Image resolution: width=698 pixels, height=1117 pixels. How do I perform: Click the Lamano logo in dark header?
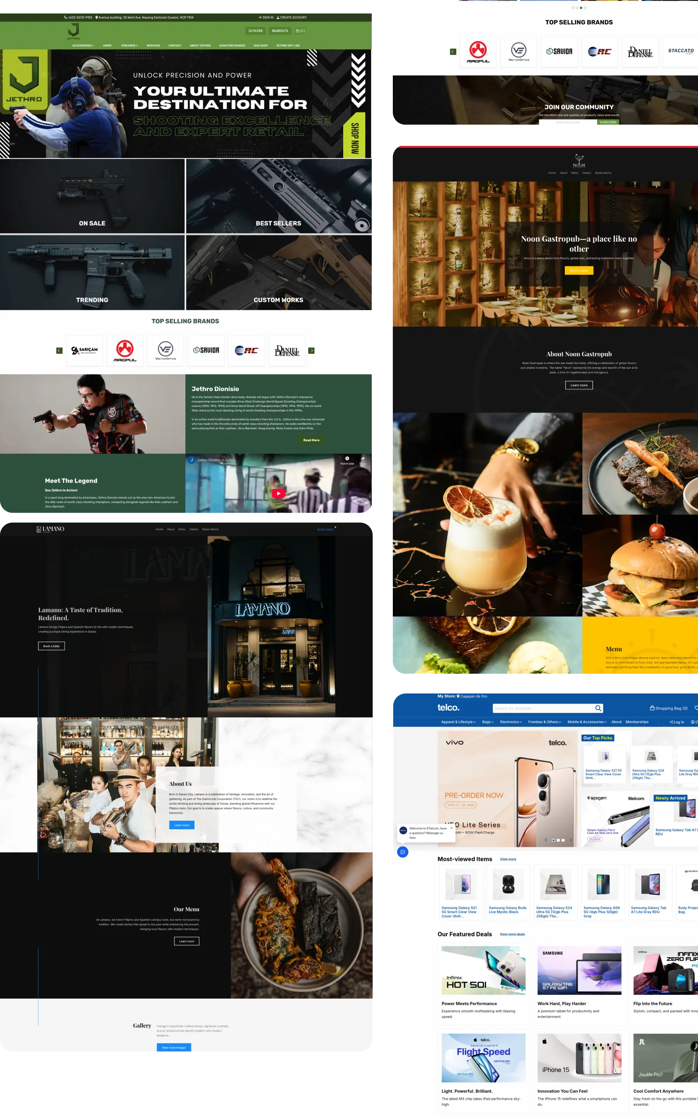[x=50, y=529]
